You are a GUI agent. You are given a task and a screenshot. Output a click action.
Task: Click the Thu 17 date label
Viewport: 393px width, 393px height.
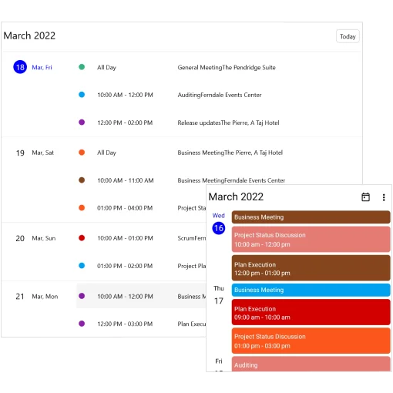point(219,295)
